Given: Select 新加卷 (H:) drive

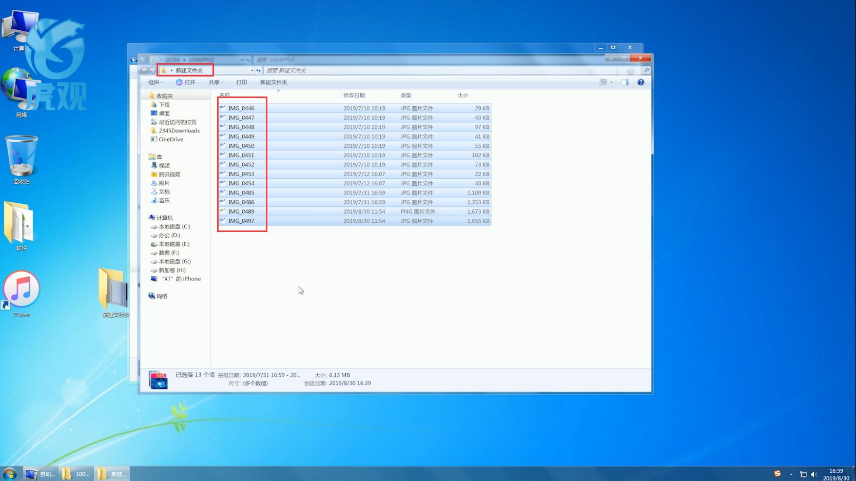Looking at the screenshot, I should (x=172, y=271).
